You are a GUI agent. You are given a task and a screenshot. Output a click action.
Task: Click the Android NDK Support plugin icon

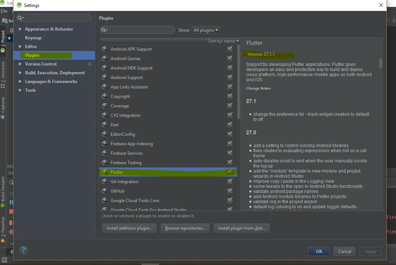[104, 68]
